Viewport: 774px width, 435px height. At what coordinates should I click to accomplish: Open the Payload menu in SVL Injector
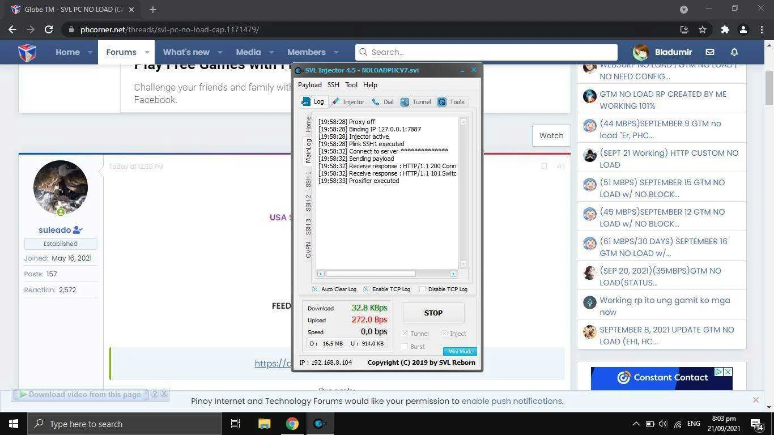pos(310,85)
